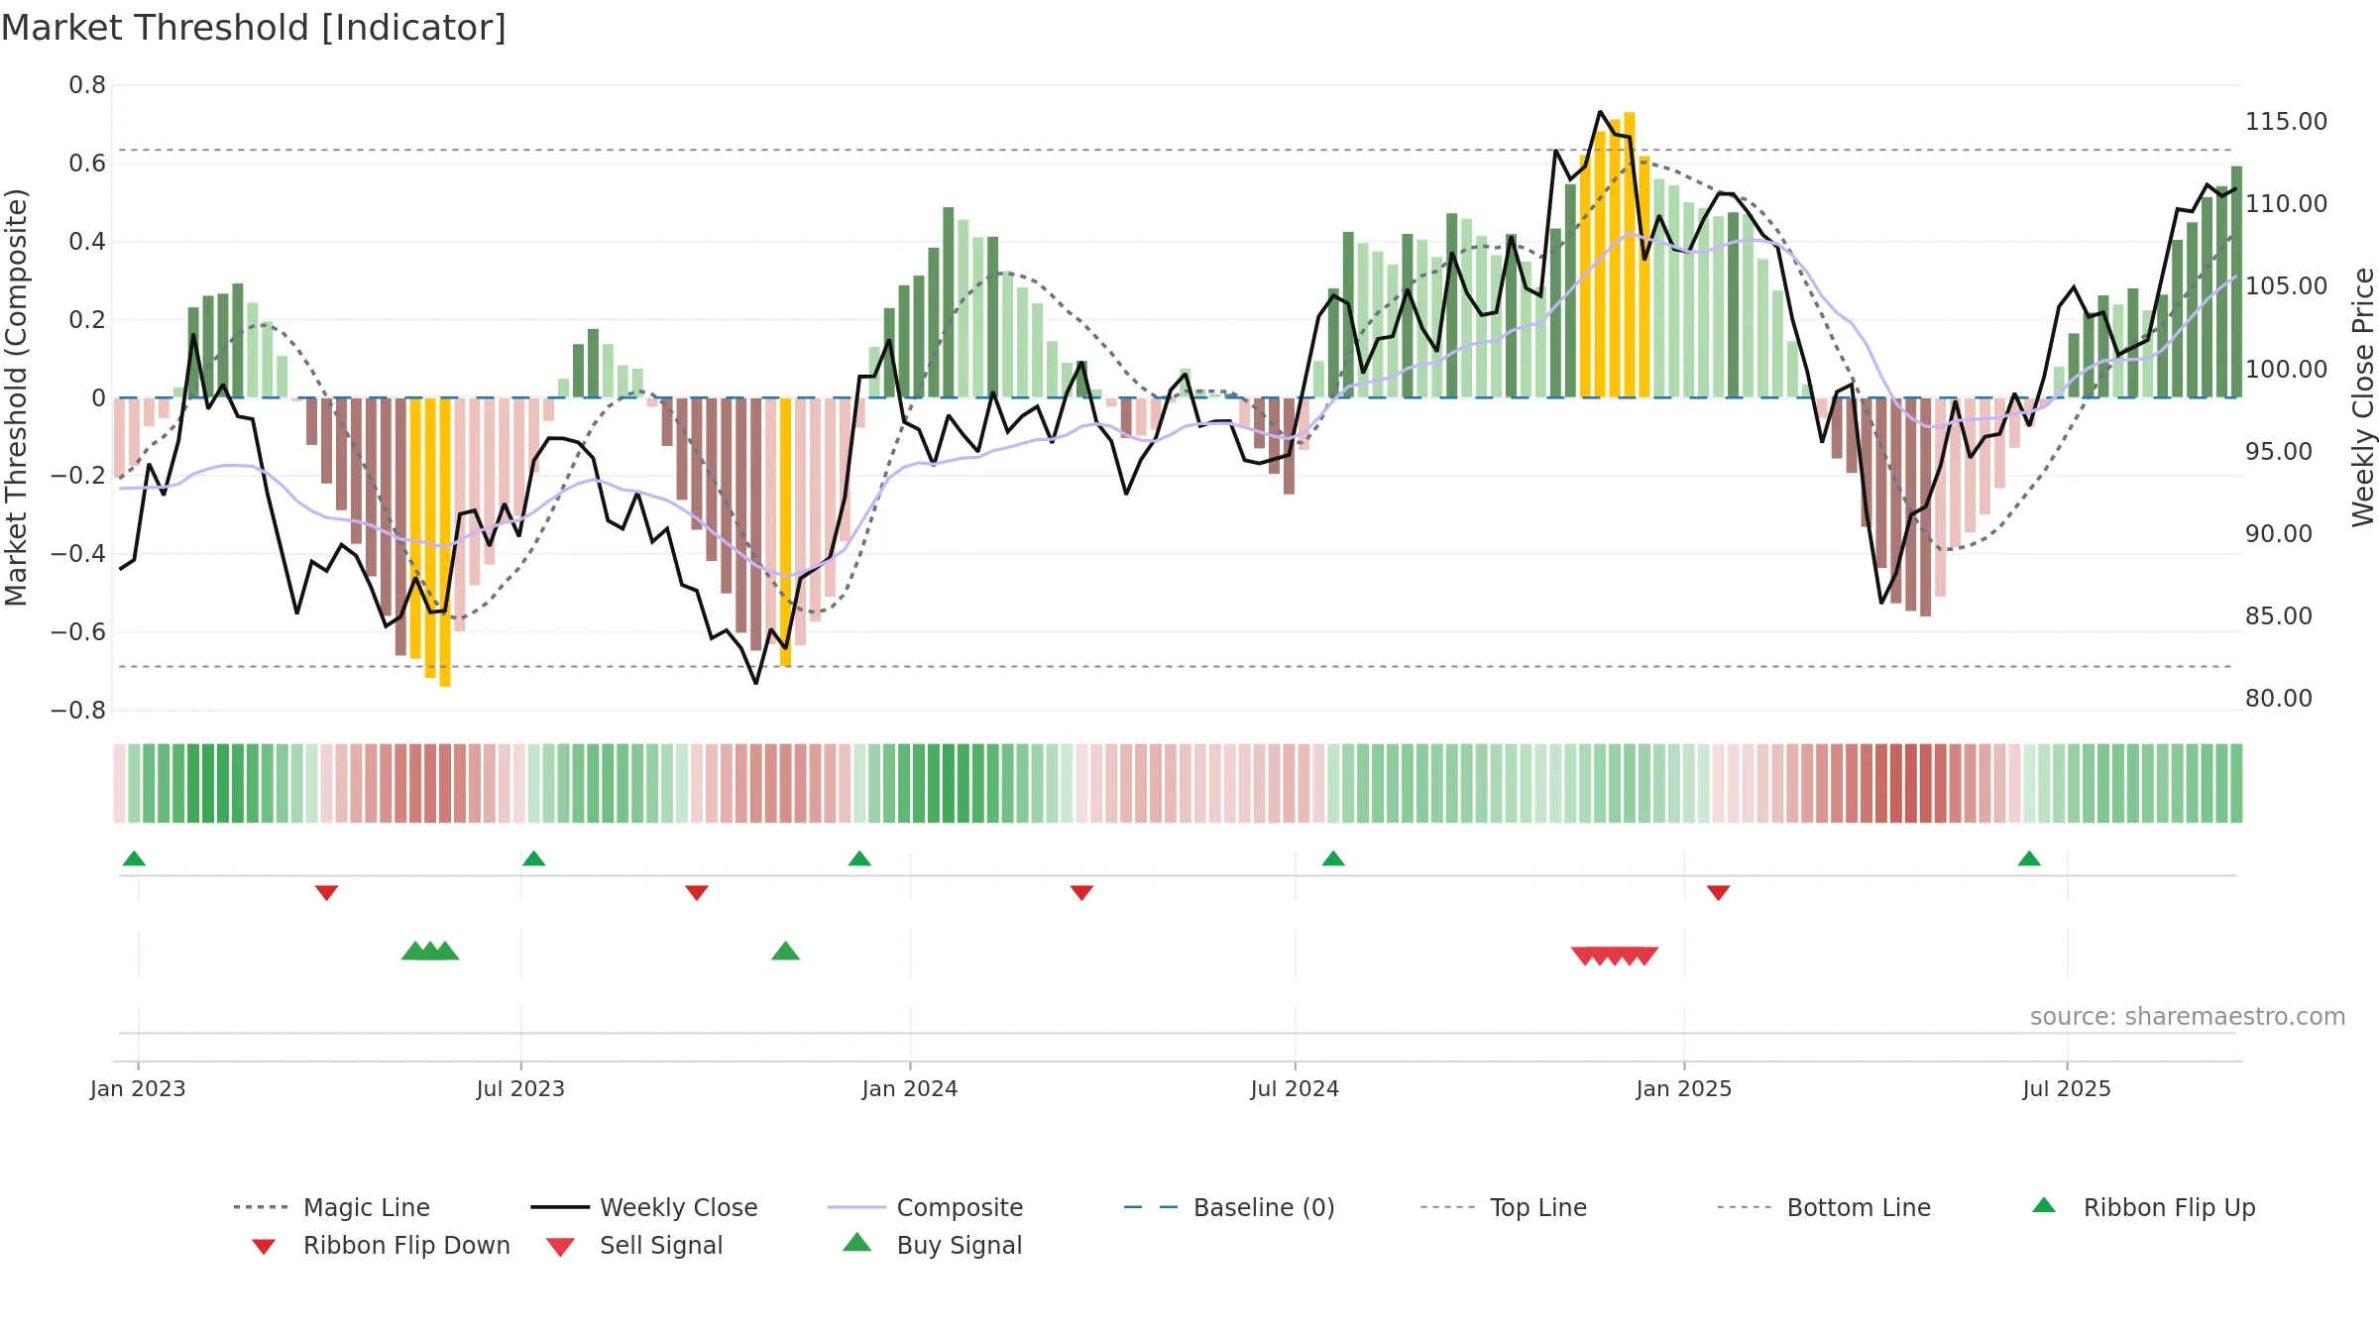Click the 90.00 price axis label
Viewport: 2379px width, 1338px height.
click(x=2279, y=534)
